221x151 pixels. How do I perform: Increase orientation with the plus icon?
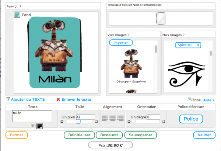click(164, 122)
